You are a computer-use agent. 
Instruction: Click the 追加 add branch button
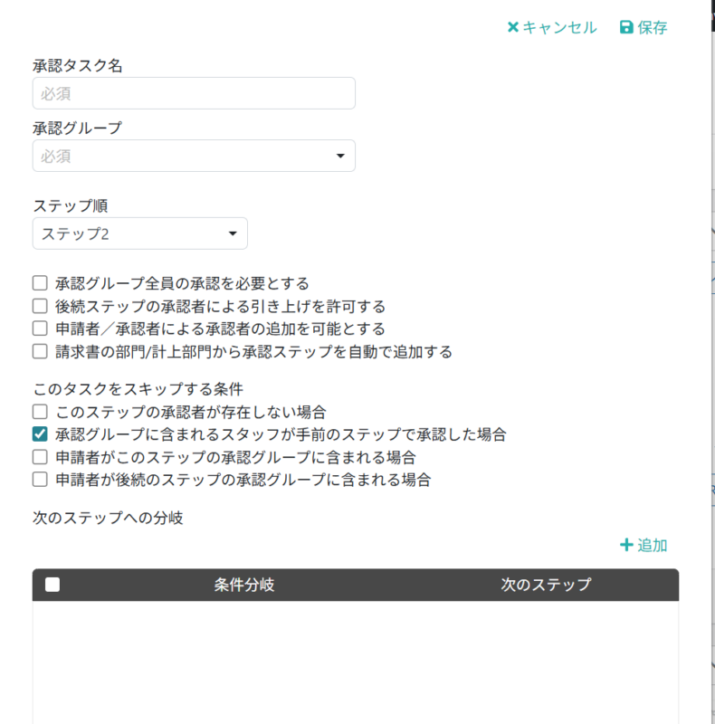click(x=643, y=546)
